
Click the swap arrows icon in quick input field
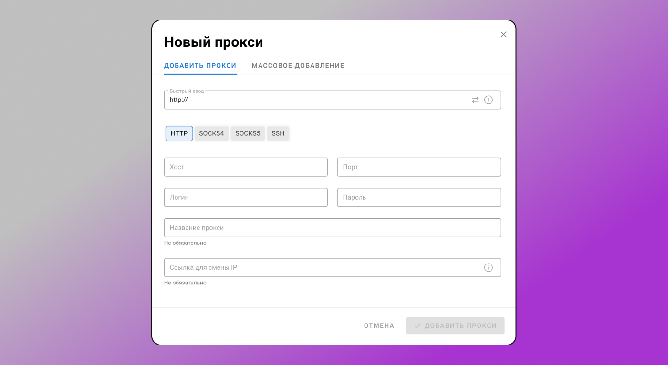475,100
